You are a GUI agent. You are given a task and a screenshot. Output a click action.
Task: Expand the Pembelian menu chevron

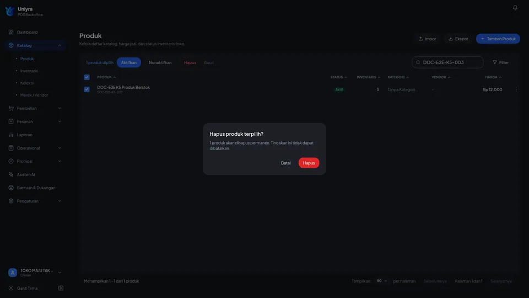(60, 108)
